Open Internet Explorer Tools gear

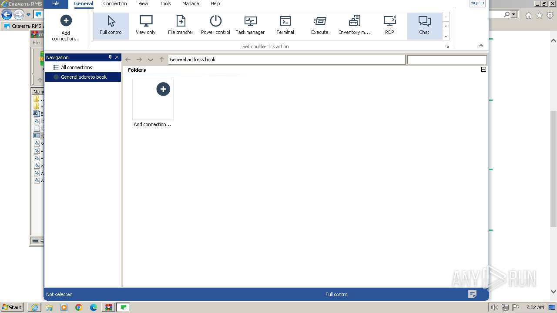coord(550,15)
